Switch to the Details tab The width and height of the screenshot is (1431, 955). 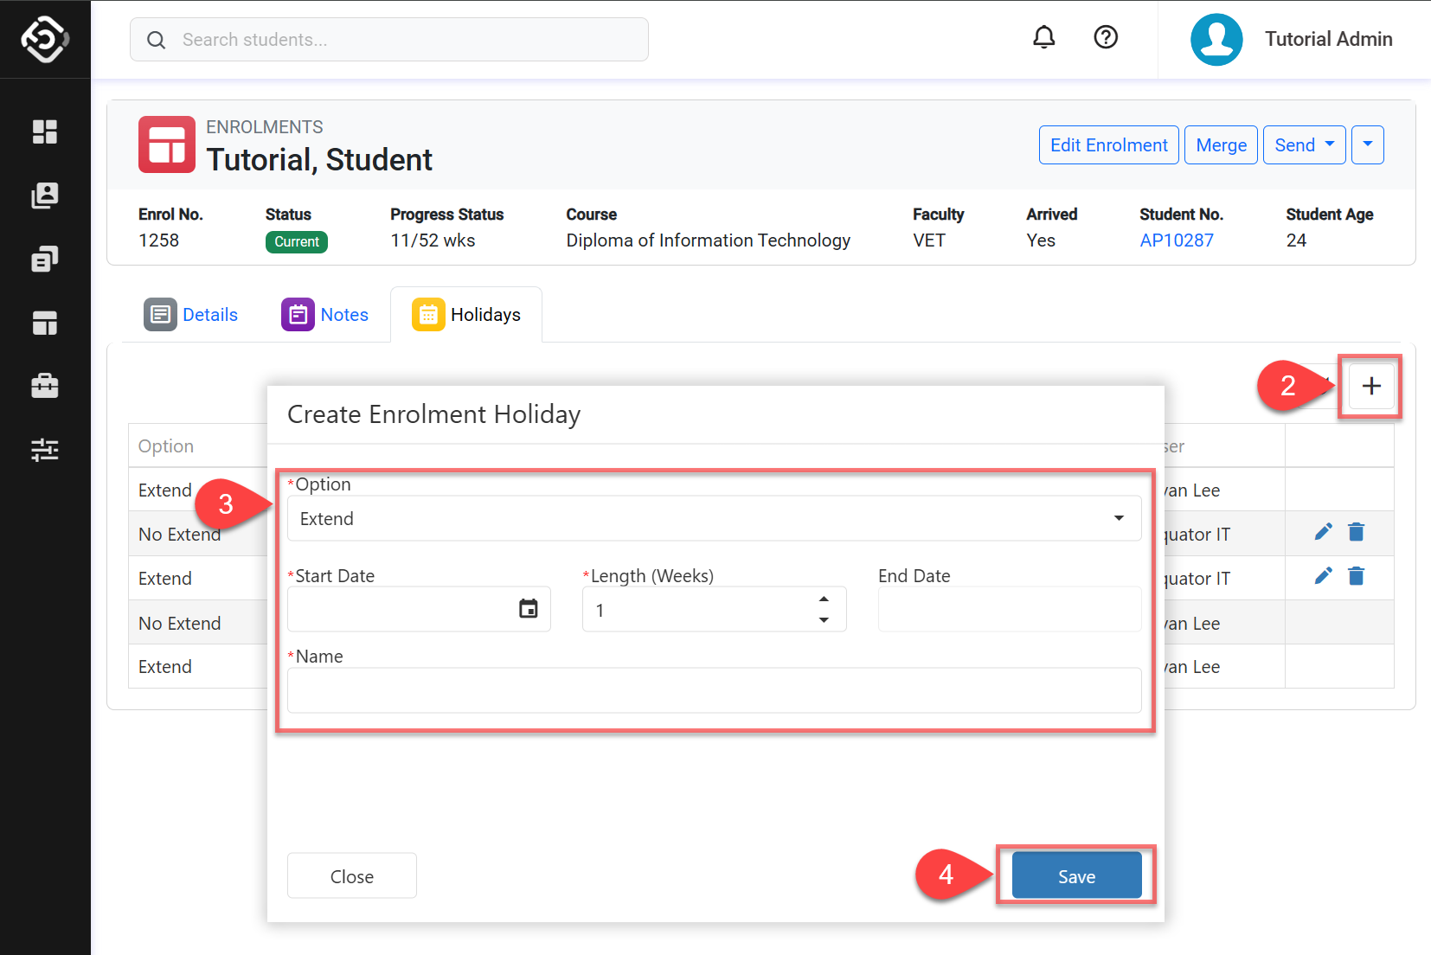[190, 315]
